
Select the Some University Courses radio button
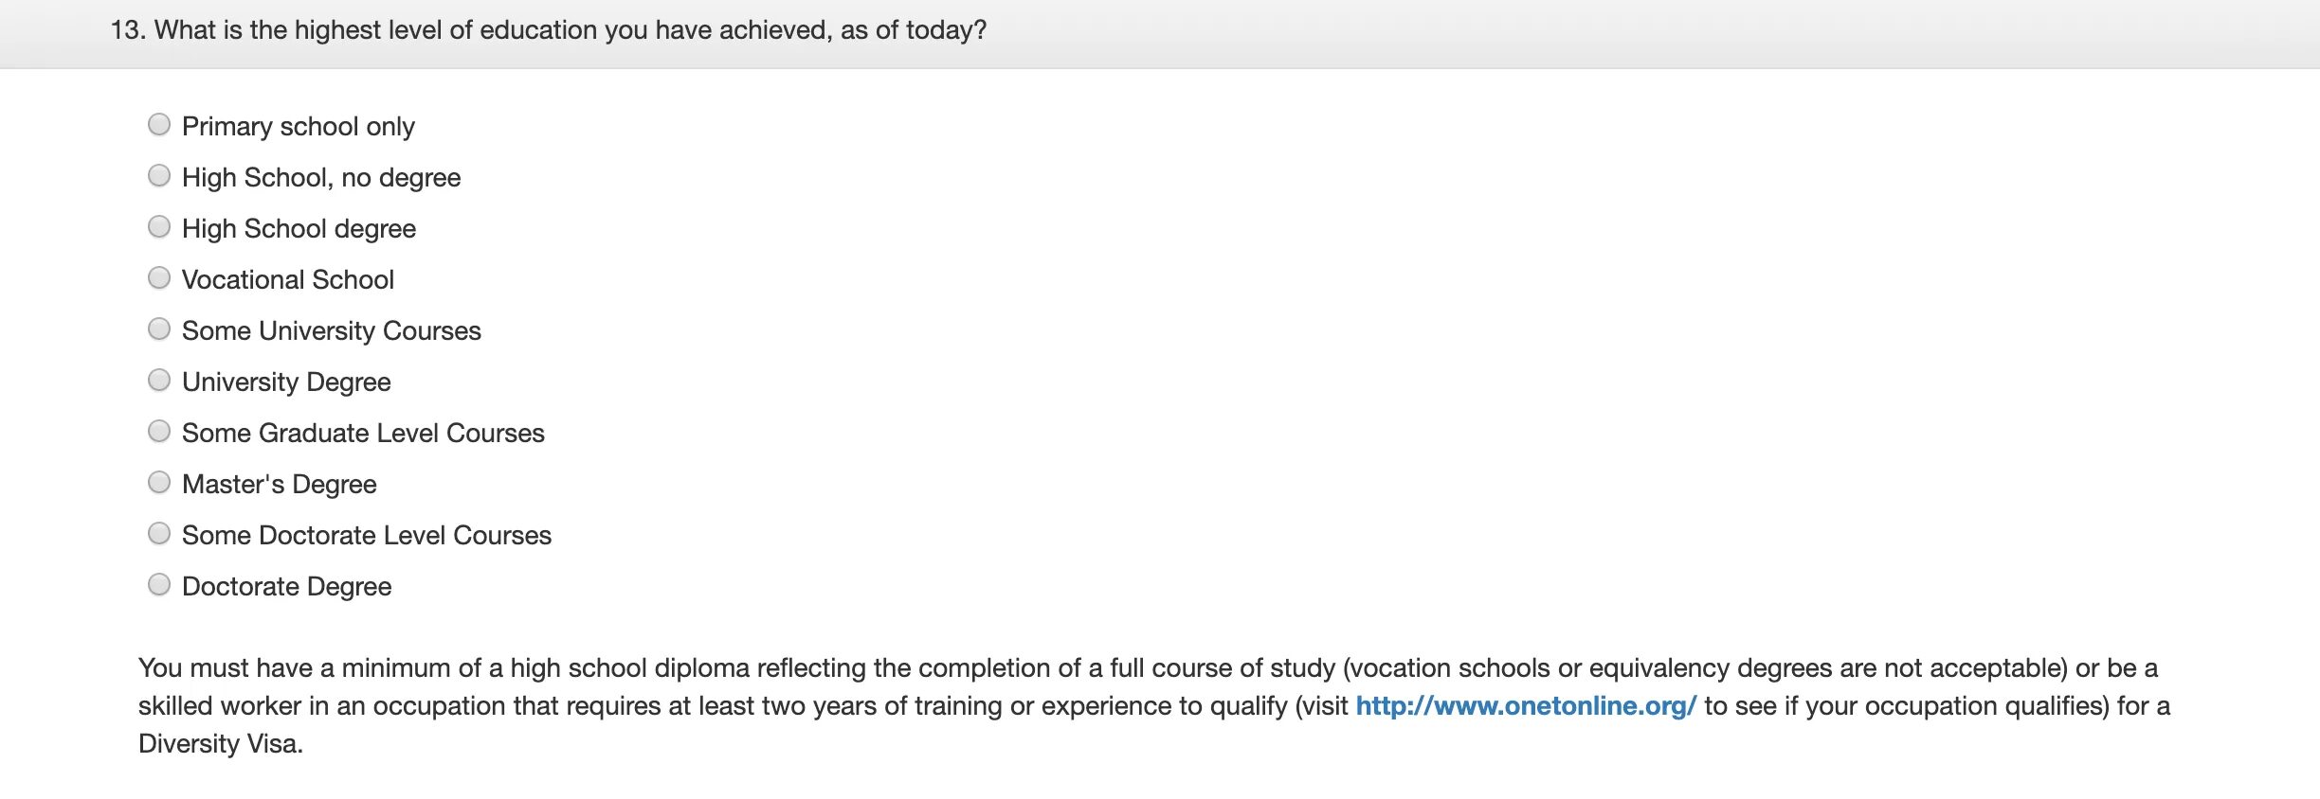[x=159, y=329]
